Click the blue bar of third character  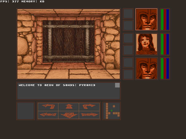coord(168,69)
